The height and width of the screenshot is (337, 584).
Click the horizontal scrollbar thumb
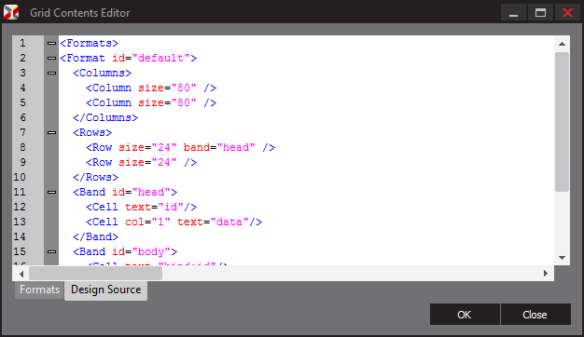click(x=96, y=274)
